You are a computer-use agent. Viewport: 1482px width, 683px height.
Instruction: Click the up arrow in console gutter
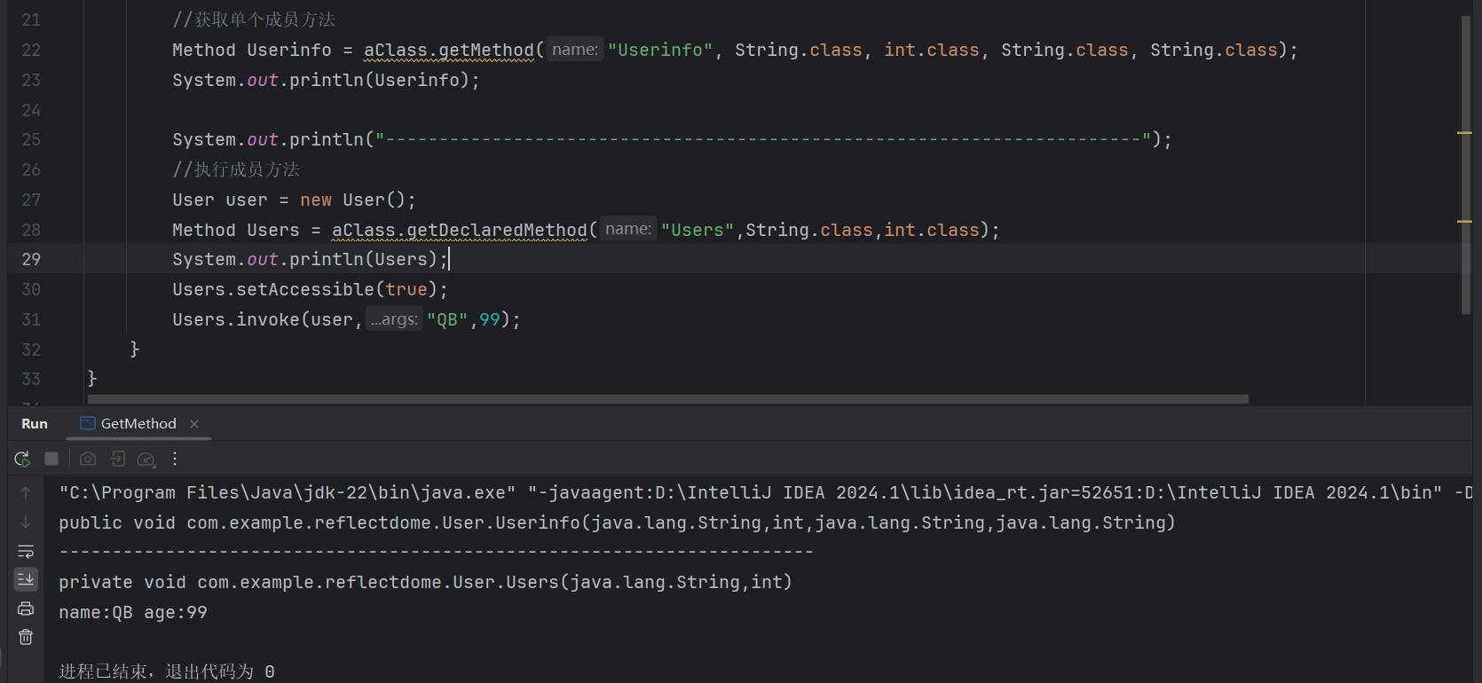point(26,492)
